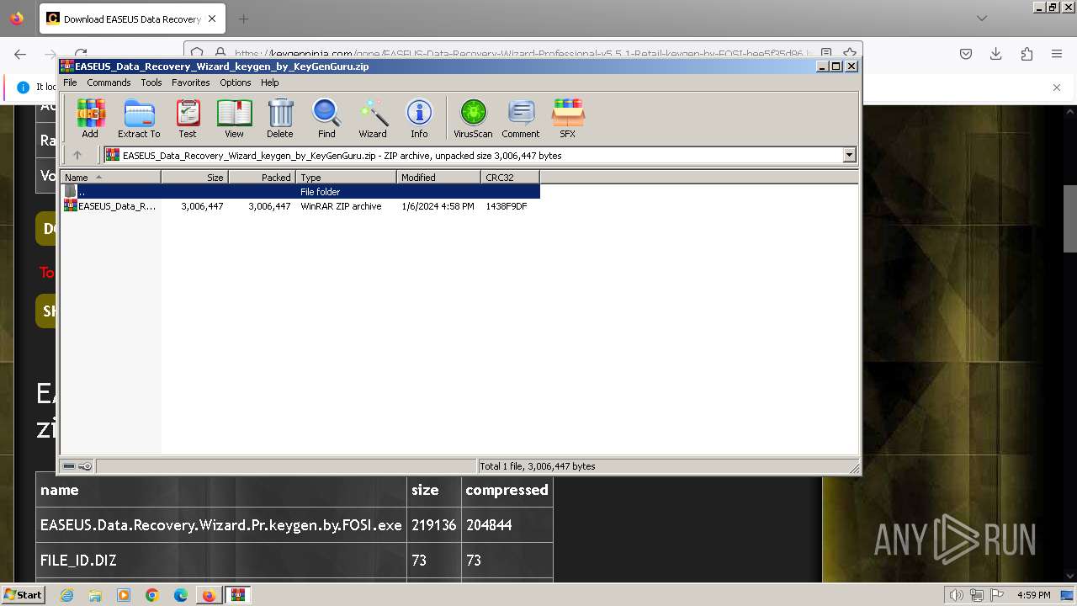Create SFX self-extracting archive
The image size is (1077, 606).
point(568,118)
